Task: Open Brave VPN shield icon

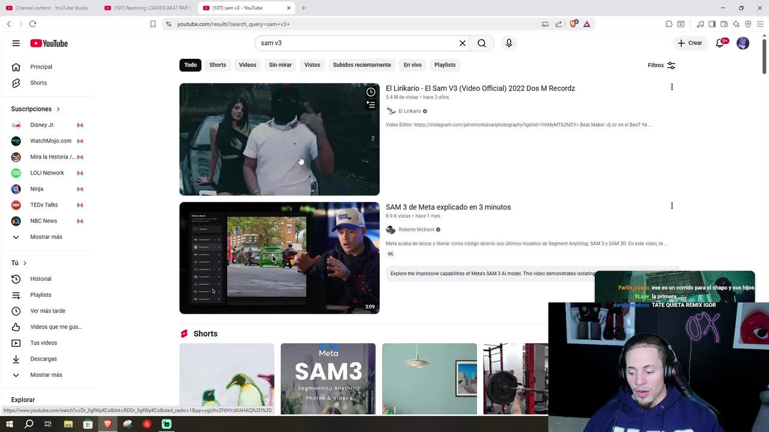Action: pyautogui.click(x=748, y=24)
